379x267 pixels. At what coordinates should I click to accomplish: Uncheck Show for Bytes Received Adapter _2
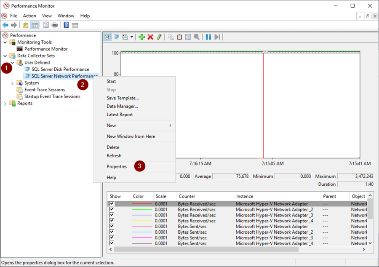click(112, 209)
